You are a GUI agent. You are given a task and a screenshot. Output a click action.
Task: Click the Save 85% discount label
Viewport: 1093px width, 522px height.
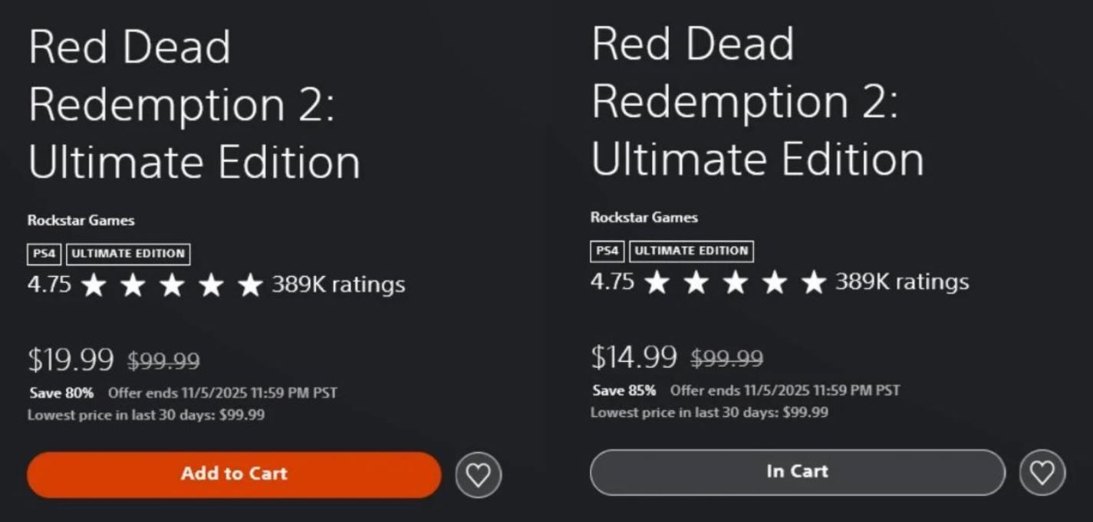624,390
